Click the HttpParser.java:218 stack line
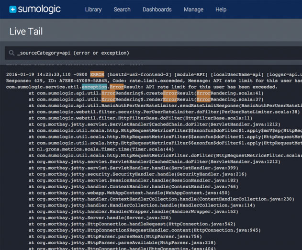302x250 pixels. pyautogui.click(x=122, y=243)
